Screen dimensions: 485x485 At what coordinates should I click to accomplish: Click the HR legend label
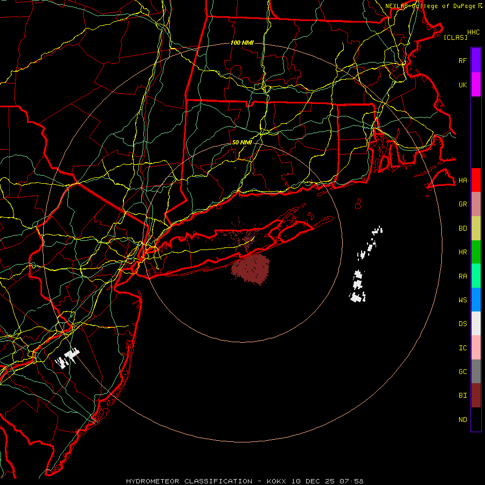tap(462, 252)
